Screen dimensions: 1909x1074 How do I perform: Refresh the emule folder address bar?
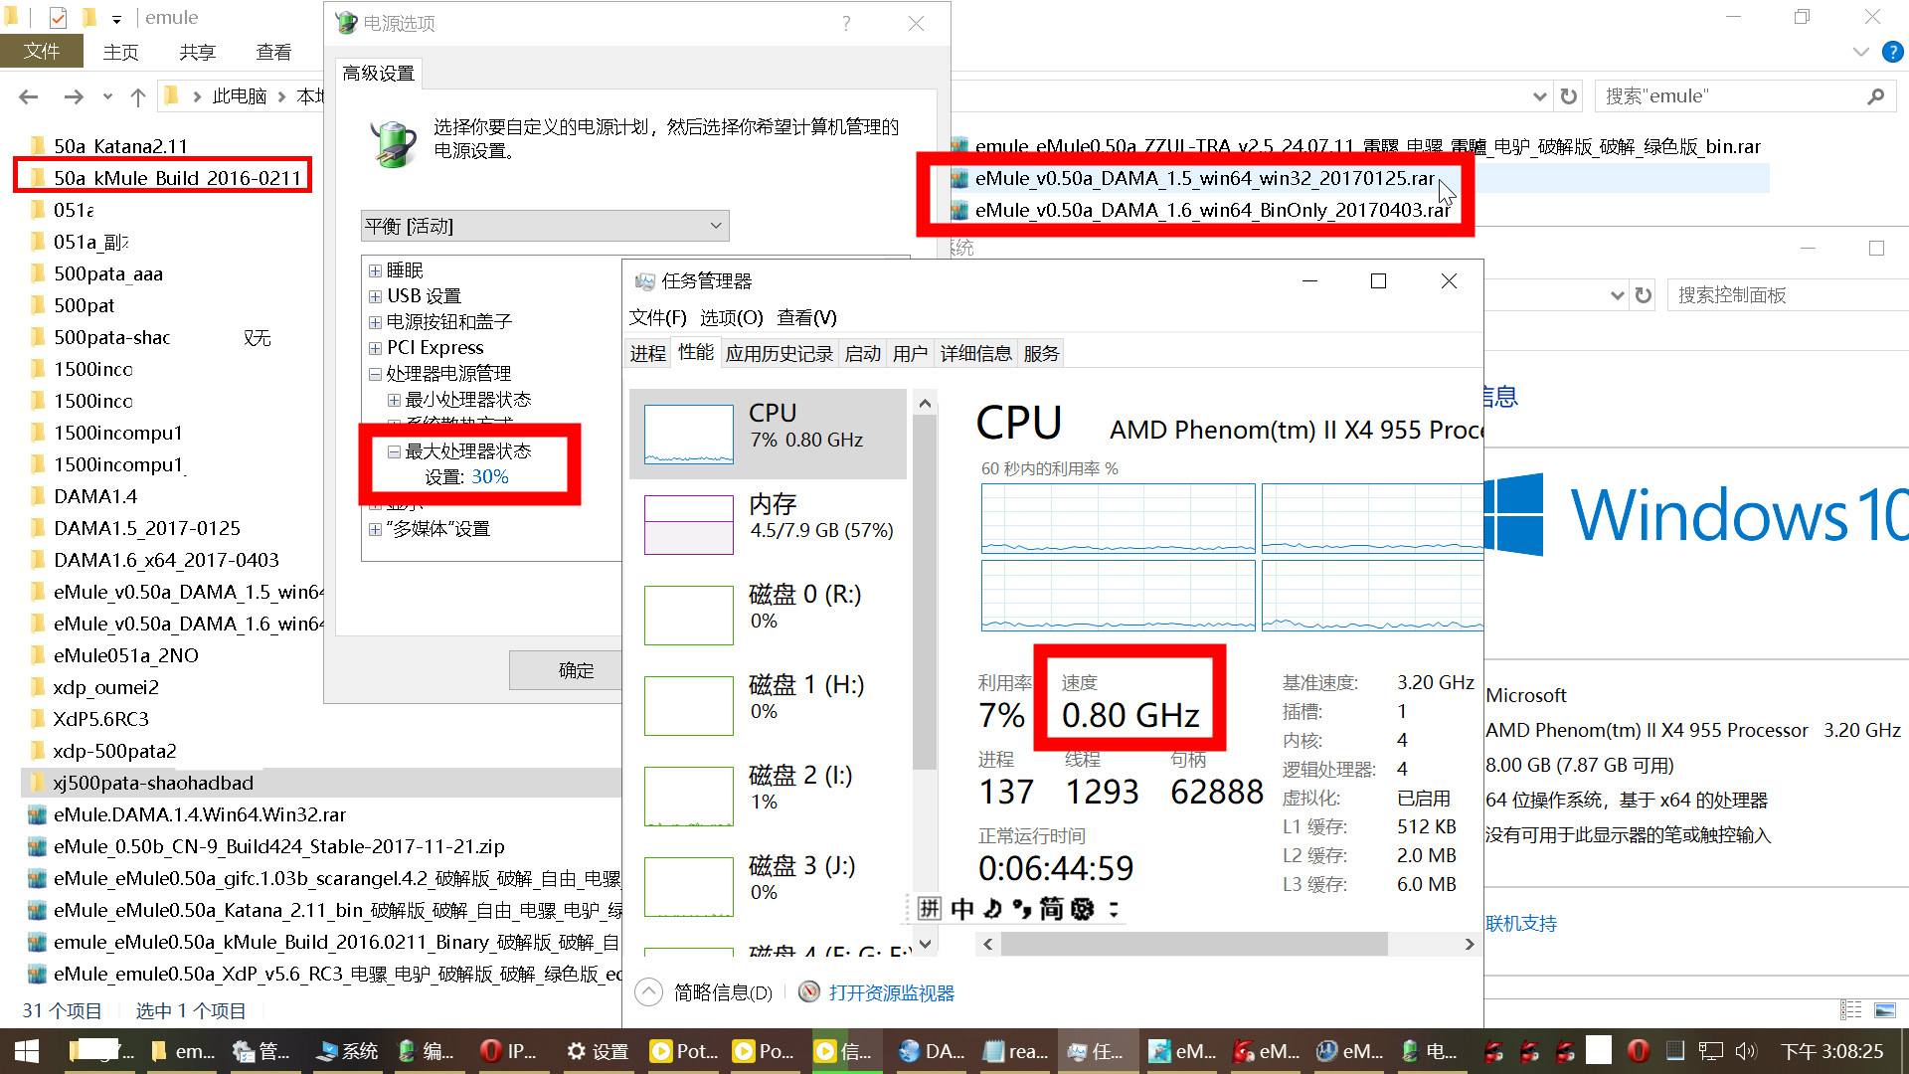[x=1569, y=96]
